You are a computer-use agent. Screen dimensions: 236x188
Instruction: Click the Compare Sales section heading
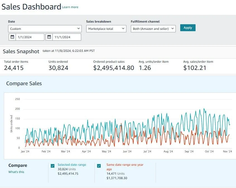(24, 84)
